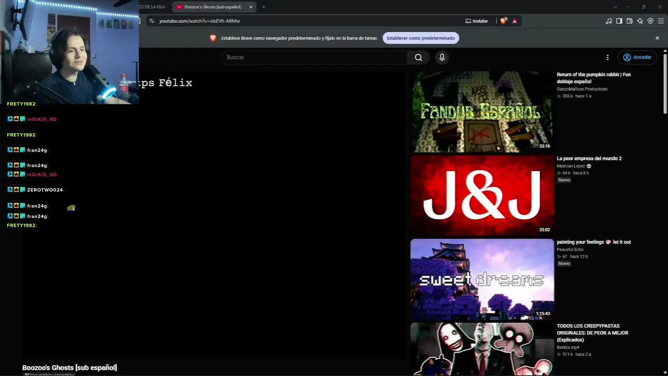Open a new browser tab
Image resolution: width=668 pixels, height=376 pixels.
(264, 7)
